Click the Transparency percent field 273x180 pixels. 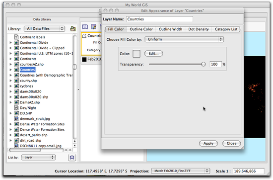[215, 64]
